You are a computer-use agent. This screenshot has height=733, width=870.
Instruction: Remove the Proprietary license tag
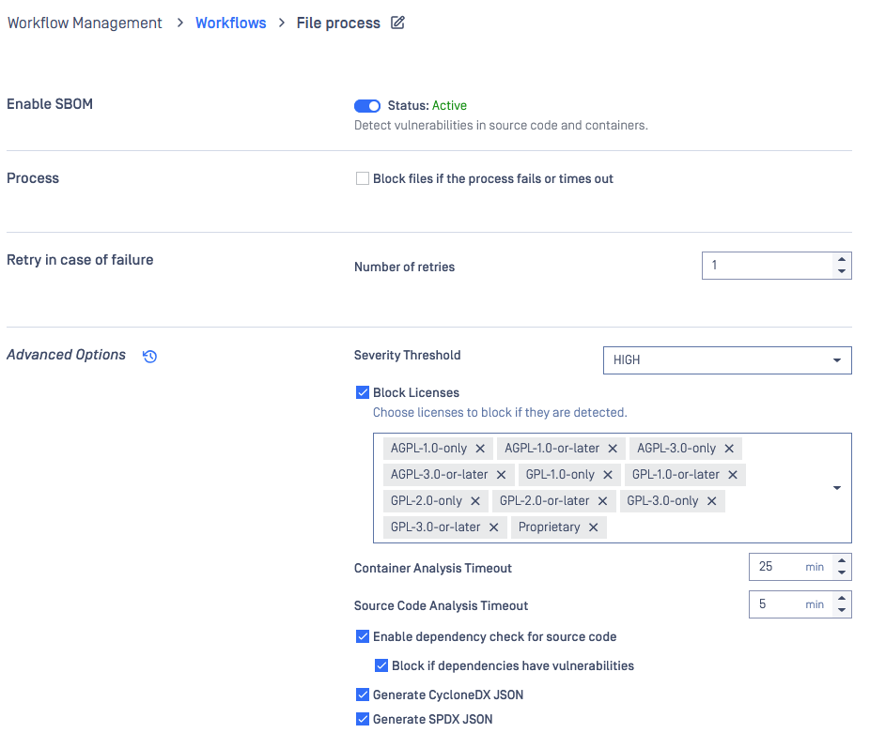[x=593, y=527]
